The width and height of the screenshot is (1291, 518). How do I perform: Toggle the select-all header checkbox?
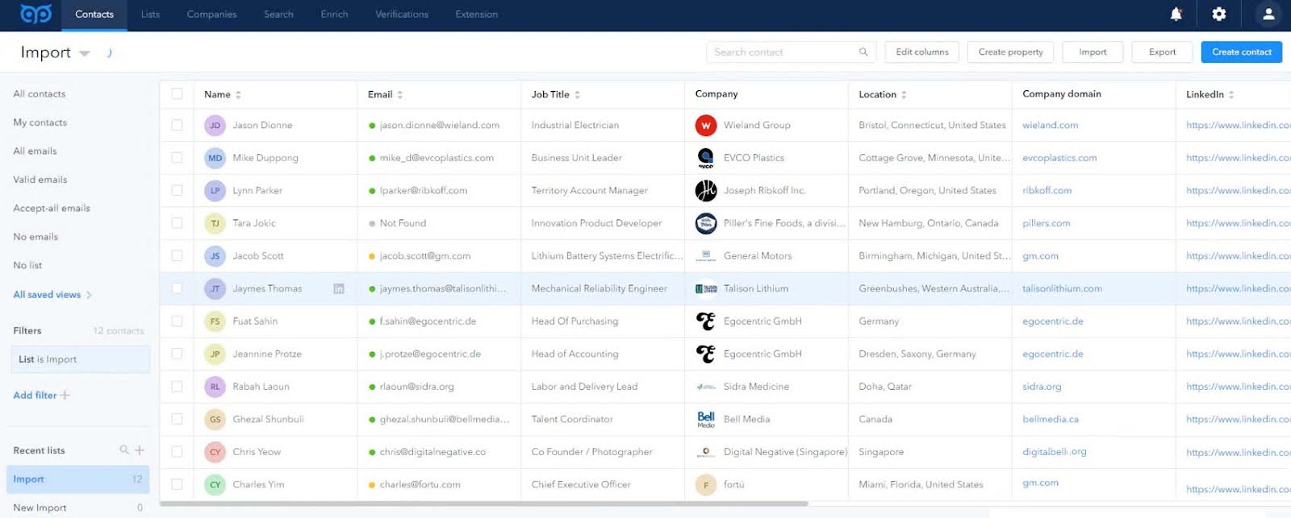pos(177,94)
